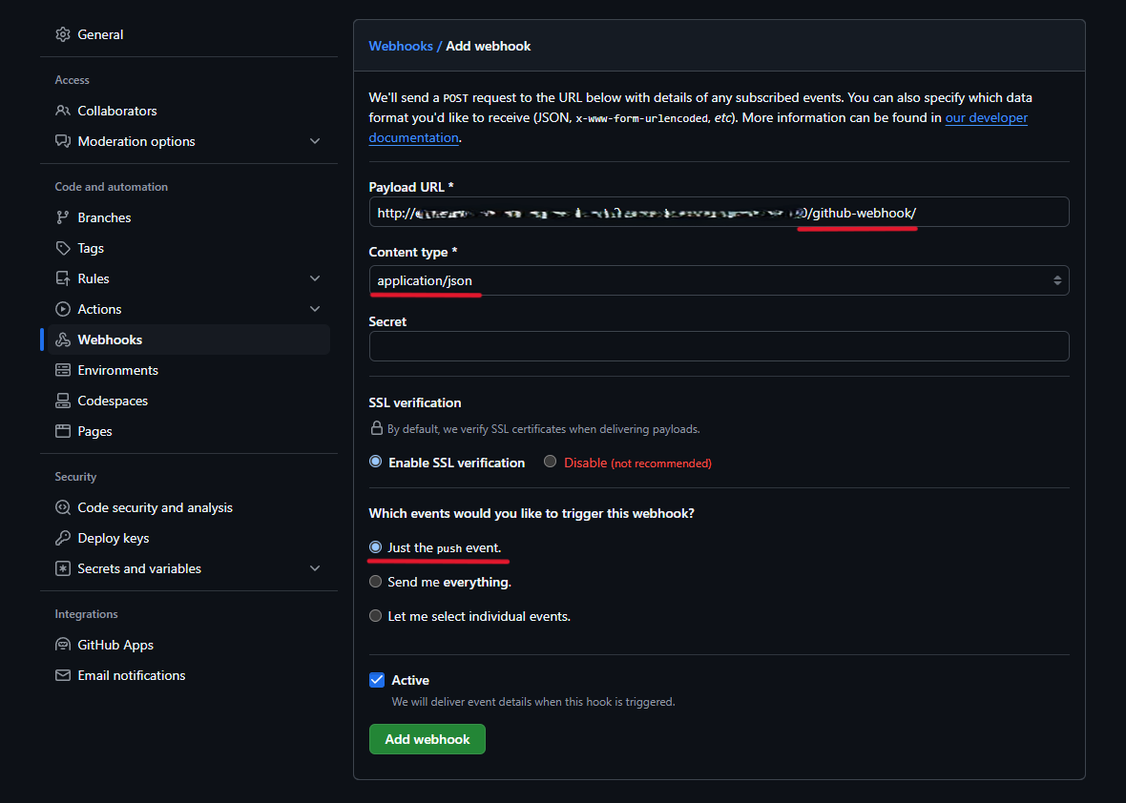Go to Collaborators settings
Screen dimensions: 1126x803
coord(189,111)
